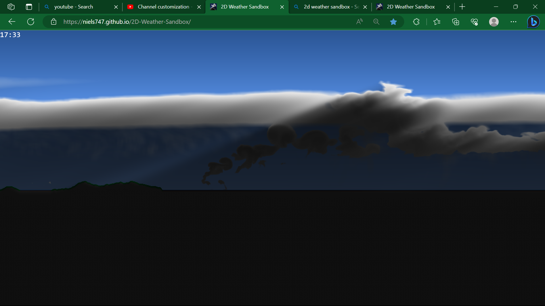Open Bing Copilot sidebar

tap(533, 22)
